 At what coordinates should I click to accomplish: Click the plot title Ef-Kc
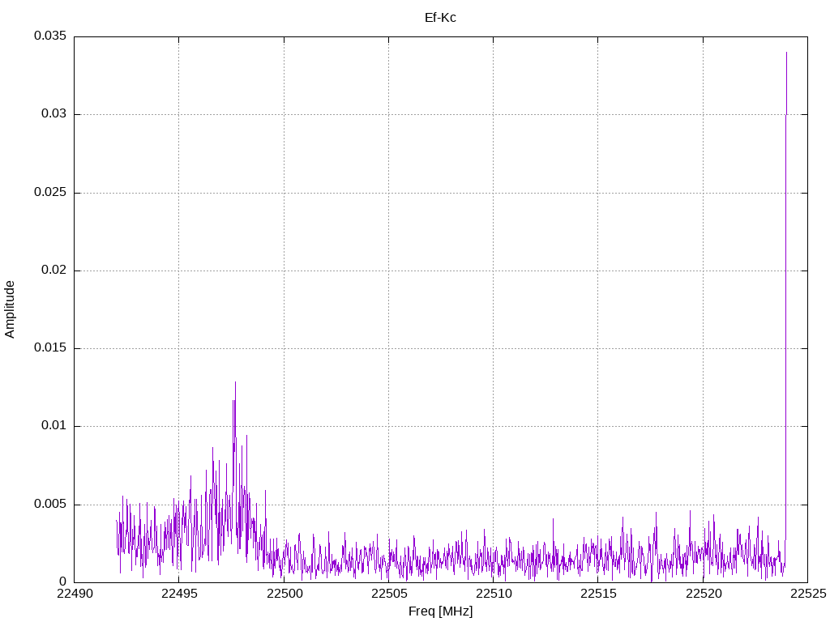tap(440, 18)
